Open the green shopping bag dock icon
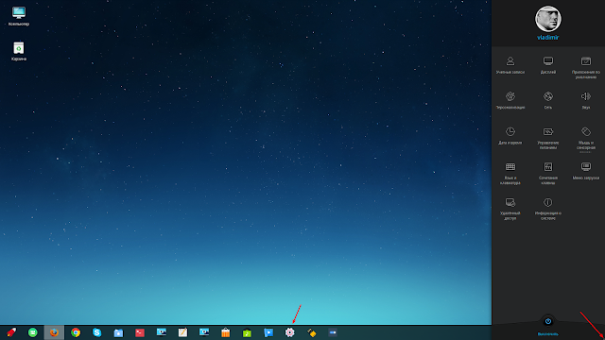This screenshot has height=340, width=605. [x=247, y=332]
